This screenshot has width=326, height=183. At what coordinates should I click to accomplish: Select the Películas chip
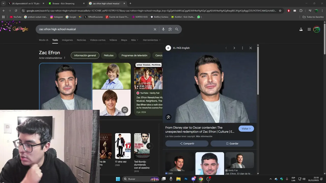109,55
